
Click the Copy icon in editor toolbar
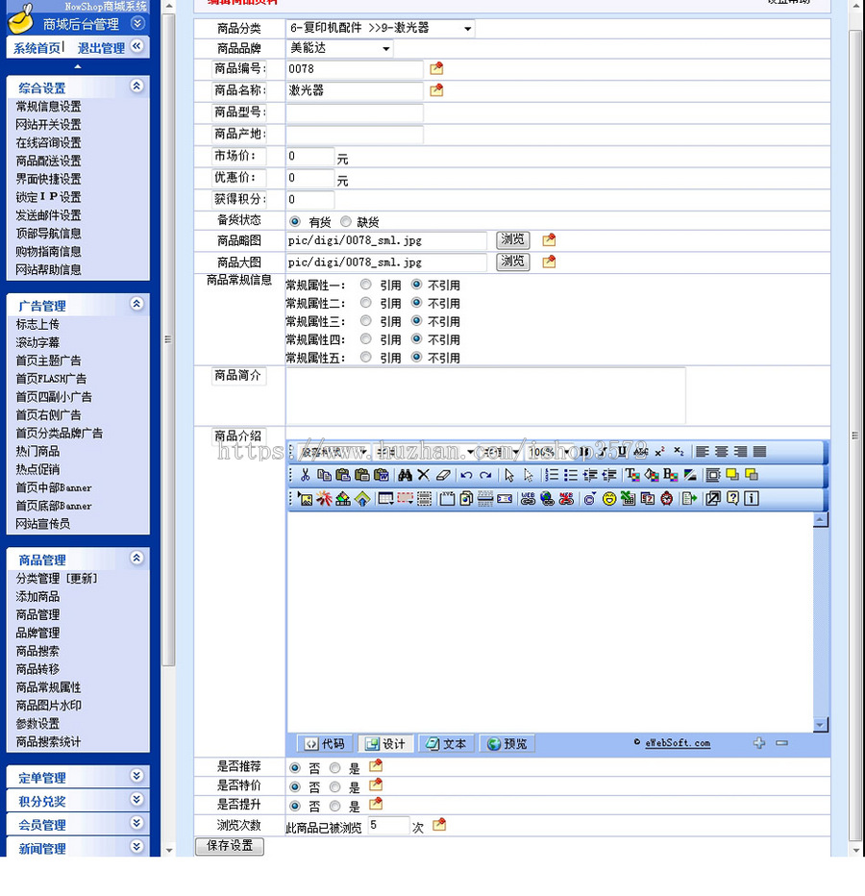click(324, 475)
